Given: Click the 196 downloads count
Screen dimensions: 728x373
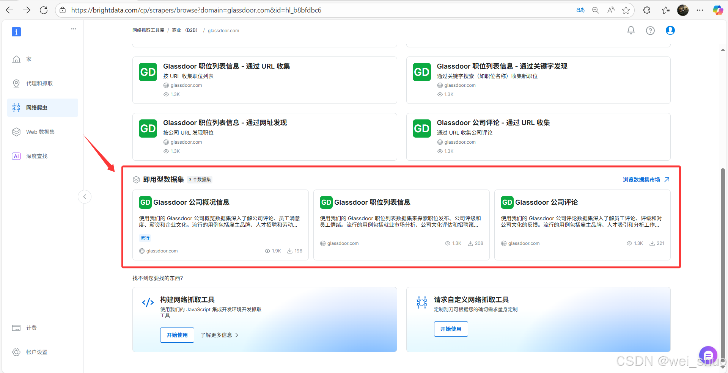Looking at the screenshot, I should [x=295, y=251].
